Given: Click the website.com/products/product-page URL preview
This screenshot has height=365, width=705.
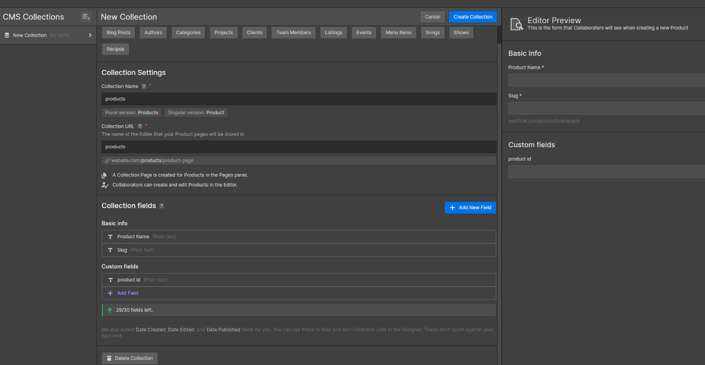Looking at the screenshot, I should click(x=299, y=160).
